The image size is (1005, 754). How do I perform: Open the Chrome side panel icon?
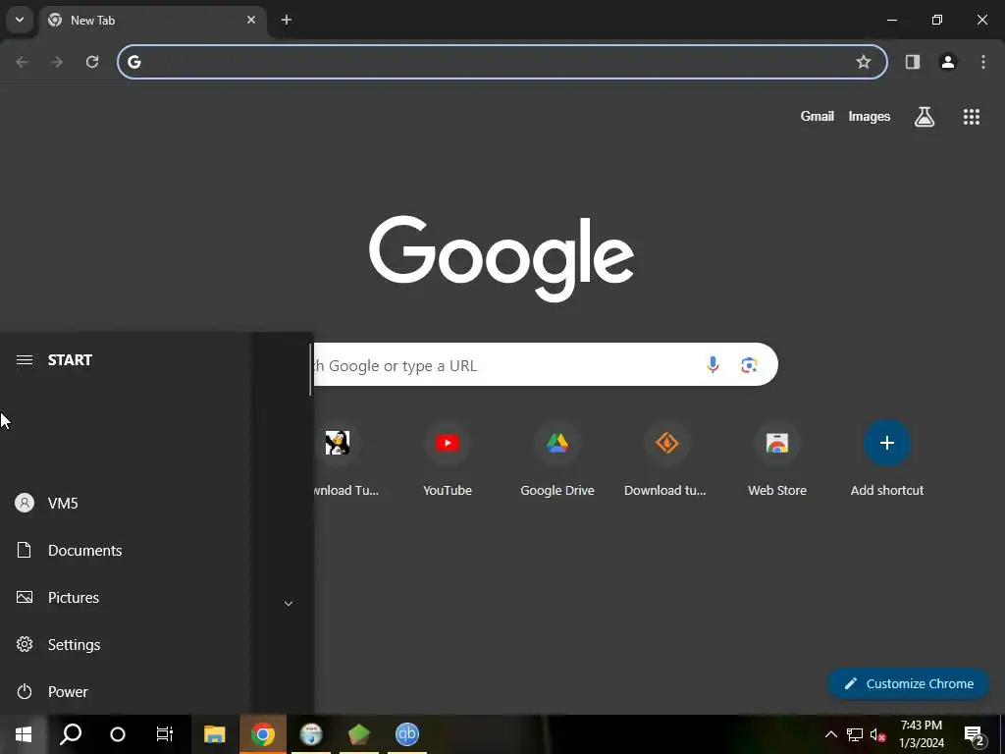pyautogui.click(x=913, y=62)
